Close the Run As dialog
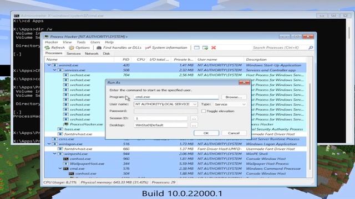 pyautogui.click(x=244, y=82)
